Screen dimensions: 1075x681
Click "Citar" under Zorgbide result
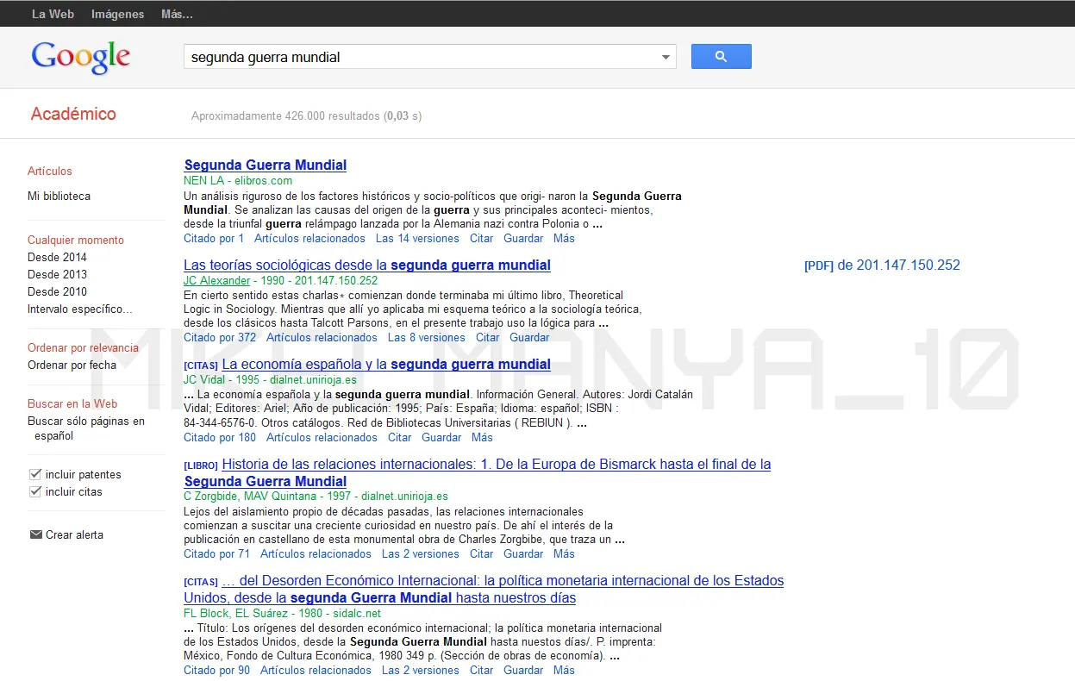[x=482, y=553]
